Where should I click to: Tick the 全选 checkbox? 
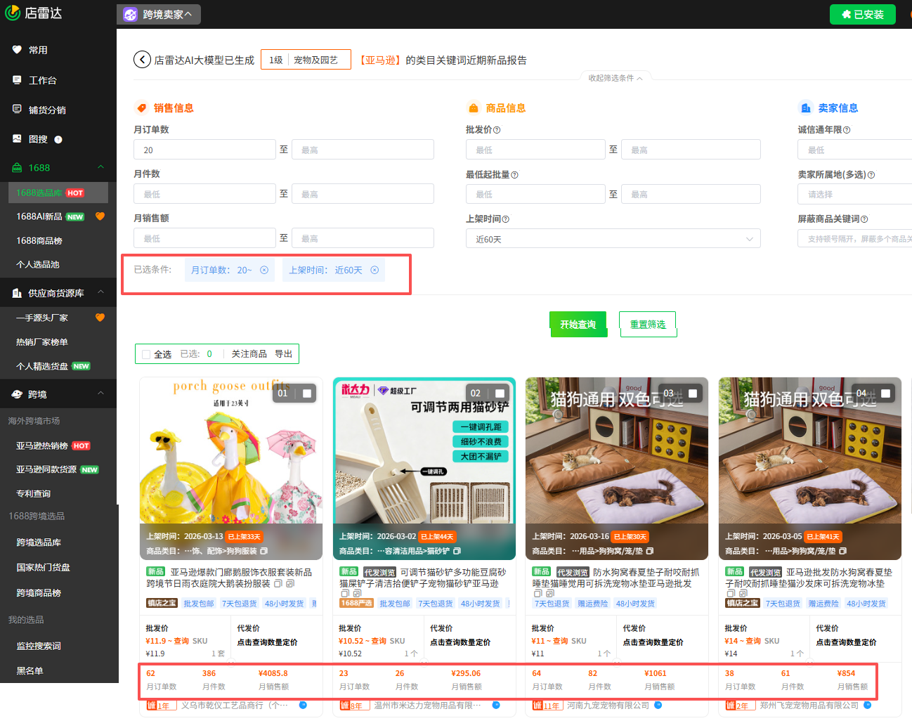[x=146, y=354]
